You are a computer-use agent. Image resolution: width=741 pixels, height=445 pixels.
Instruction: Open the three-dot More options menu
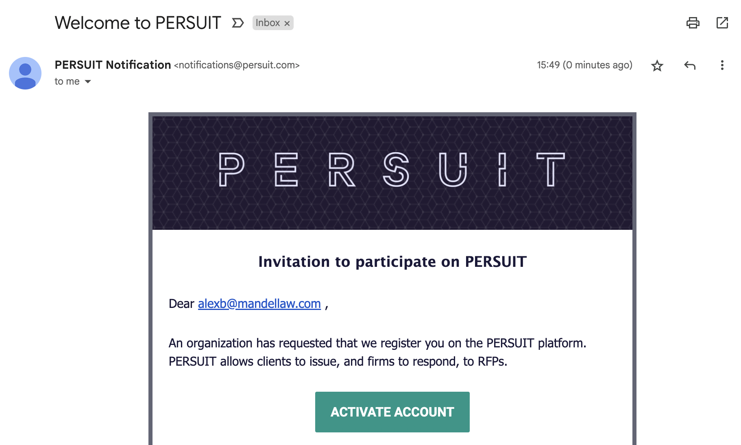pyautogui.click(x=722, y=65)
